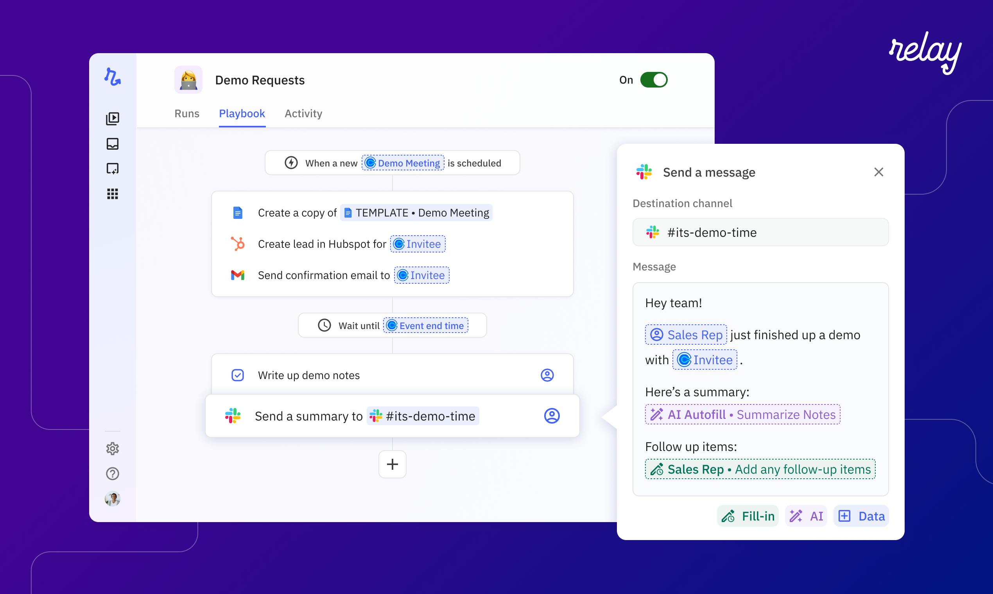Close the Send a message panel
This screenshot has height=594, width=993.
[x=878, y=172]
